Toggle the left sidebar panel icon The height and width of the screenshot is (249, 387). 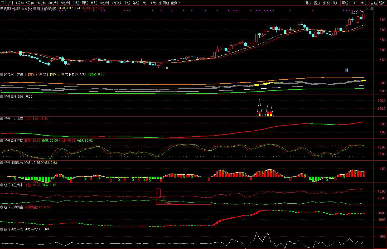click(3, 3)
